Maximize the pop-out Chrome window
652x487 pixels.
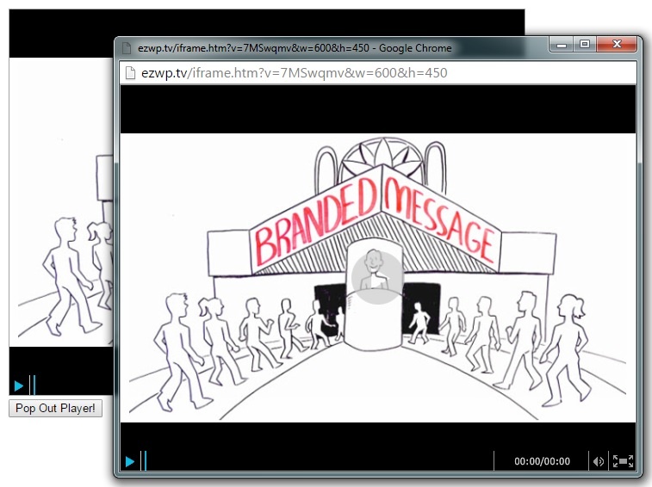(x=585, y=45)
